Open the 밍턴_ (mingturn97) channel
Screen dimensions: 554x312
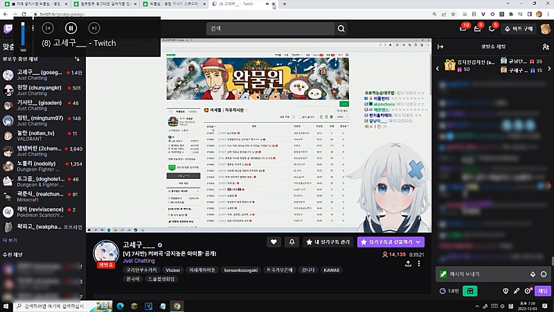pos(42,121)
